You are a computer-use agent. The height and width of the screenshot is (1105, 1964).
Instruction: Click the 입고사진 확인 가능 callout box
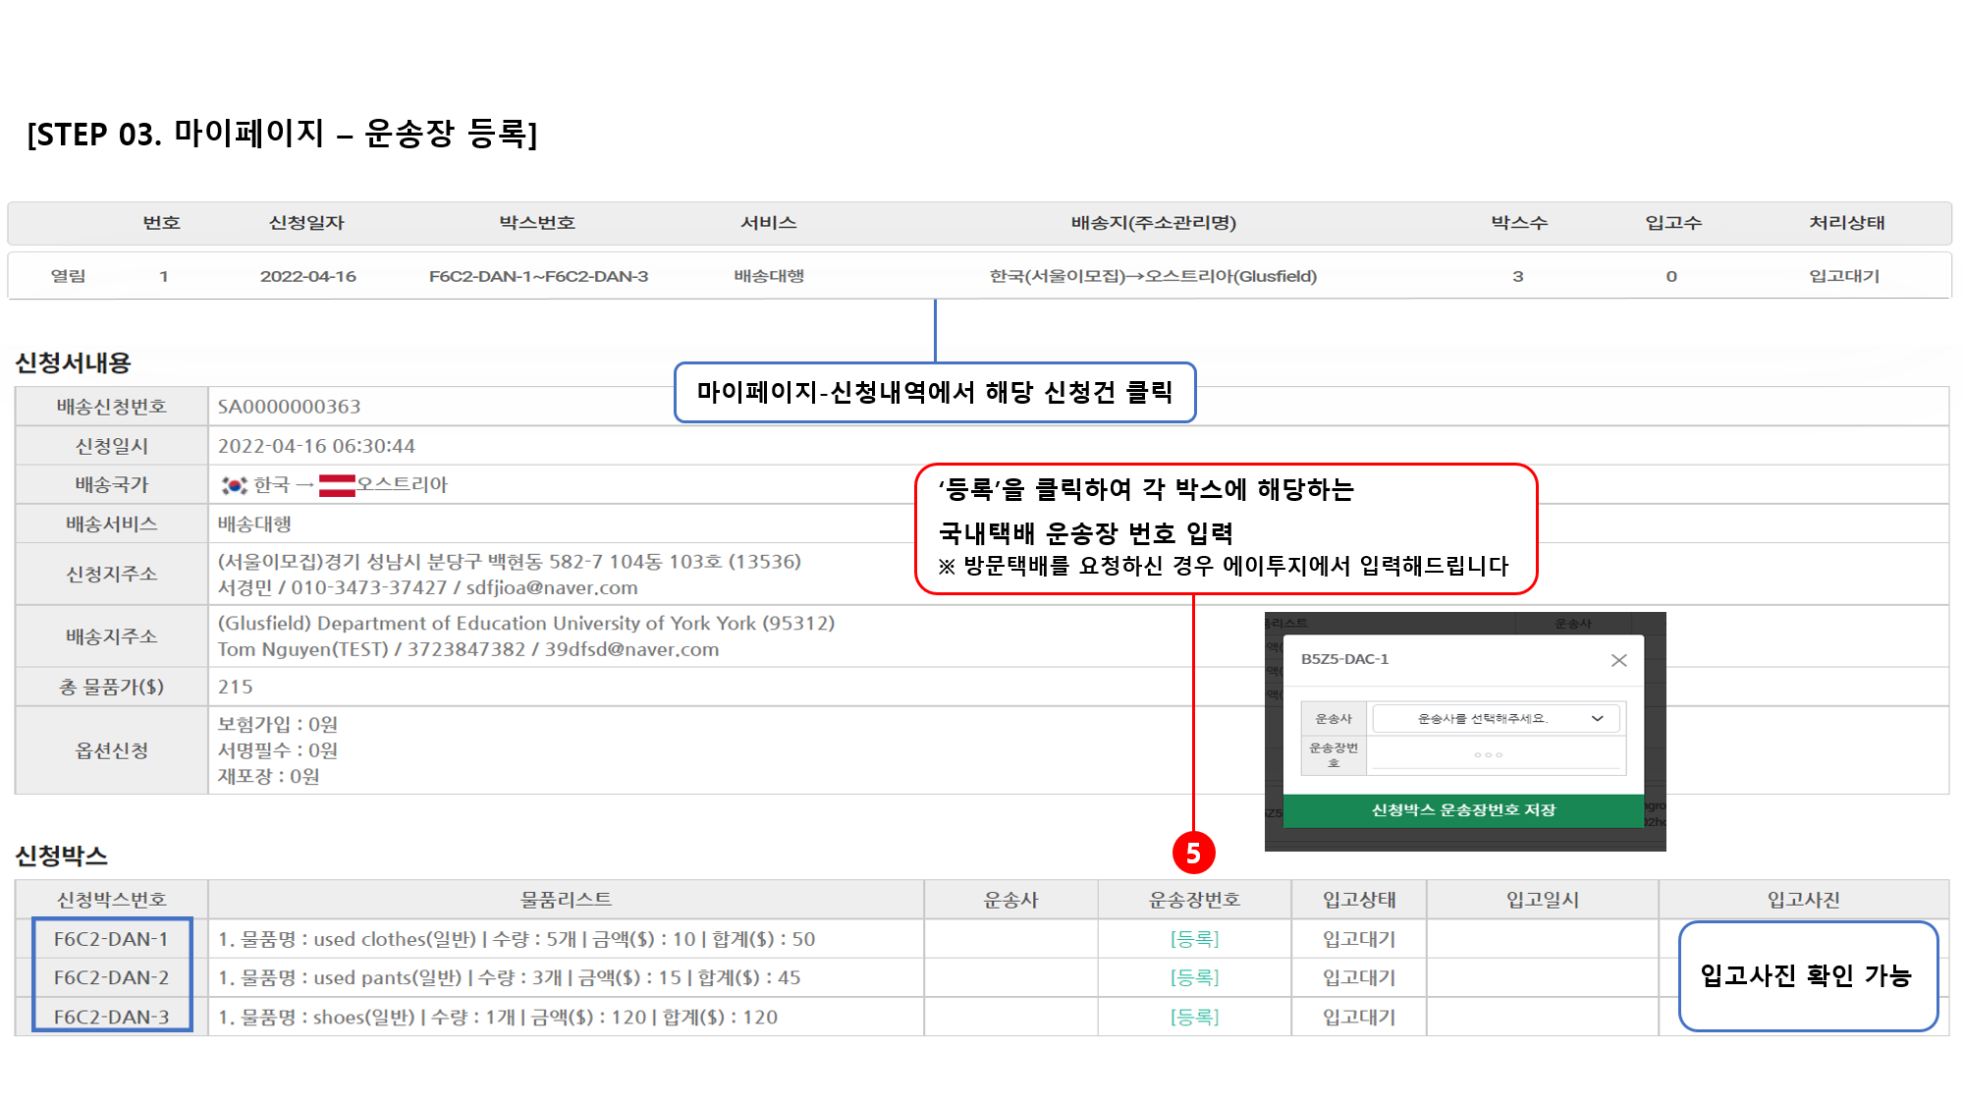pos(1807,975)
